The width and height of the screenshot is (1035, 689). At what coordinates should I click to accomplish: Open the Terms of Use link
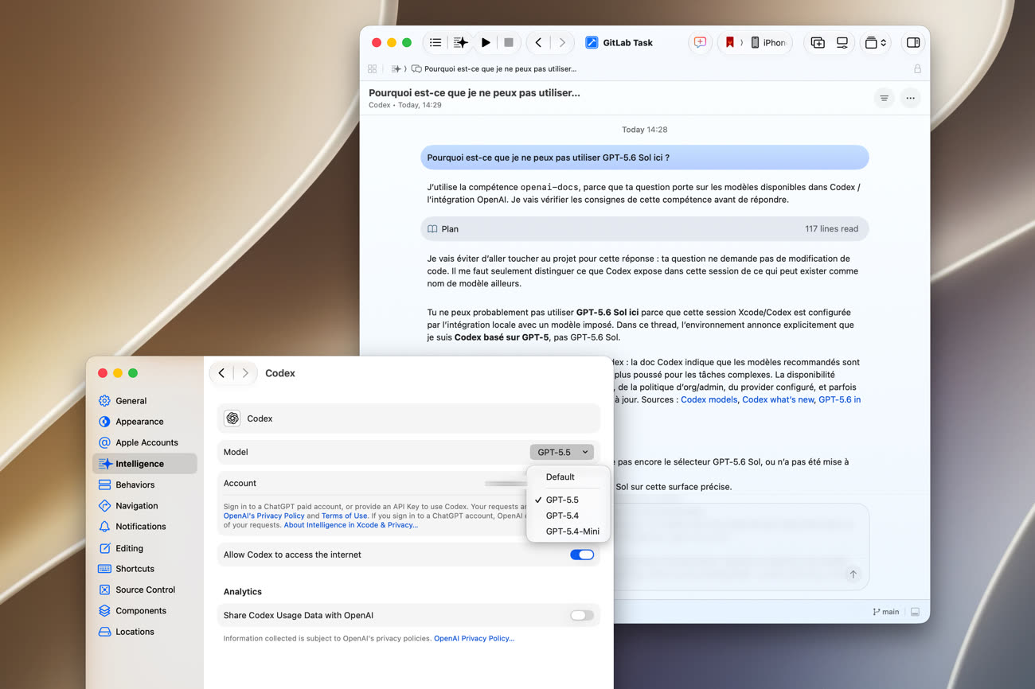345,516
